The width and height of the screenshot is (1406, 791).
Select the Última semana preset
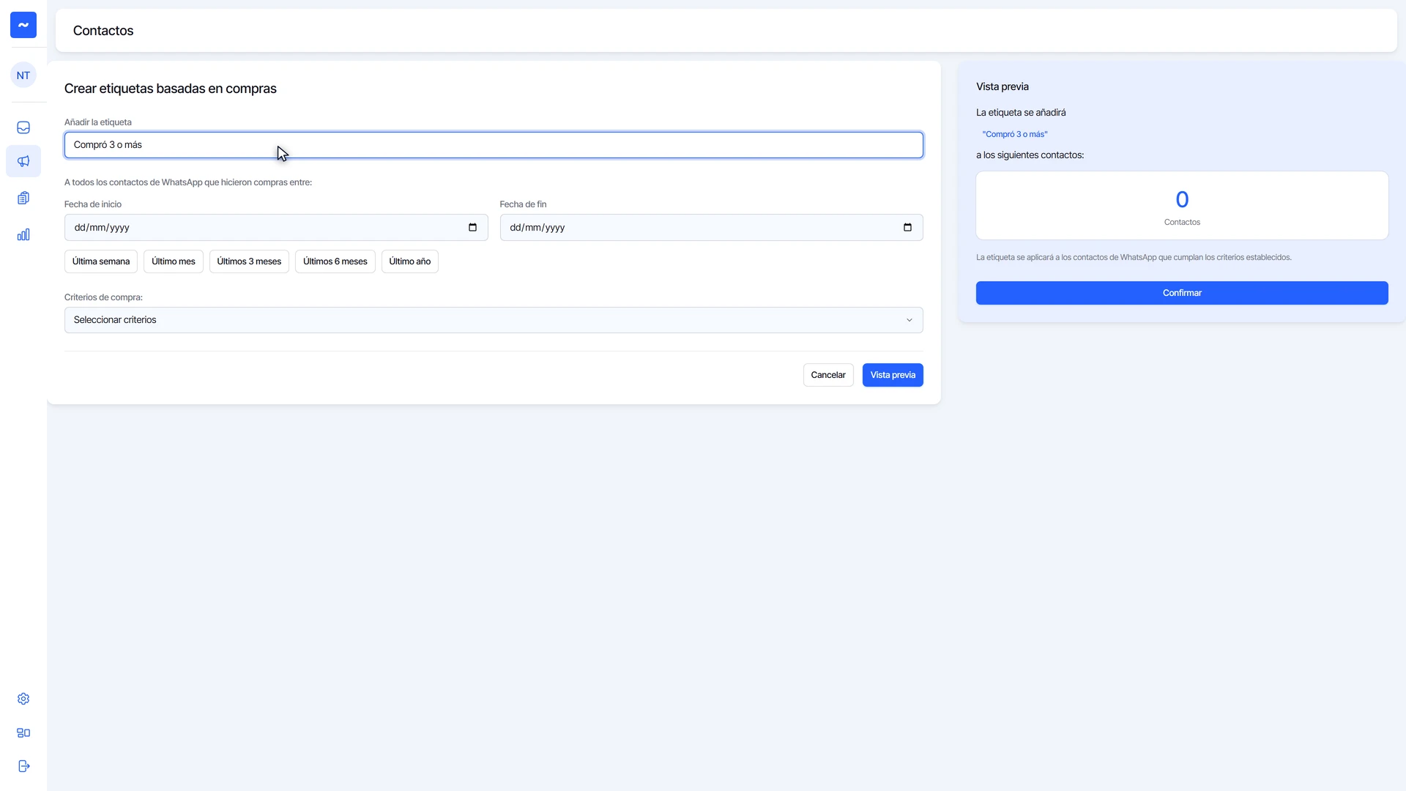(101, 261)
